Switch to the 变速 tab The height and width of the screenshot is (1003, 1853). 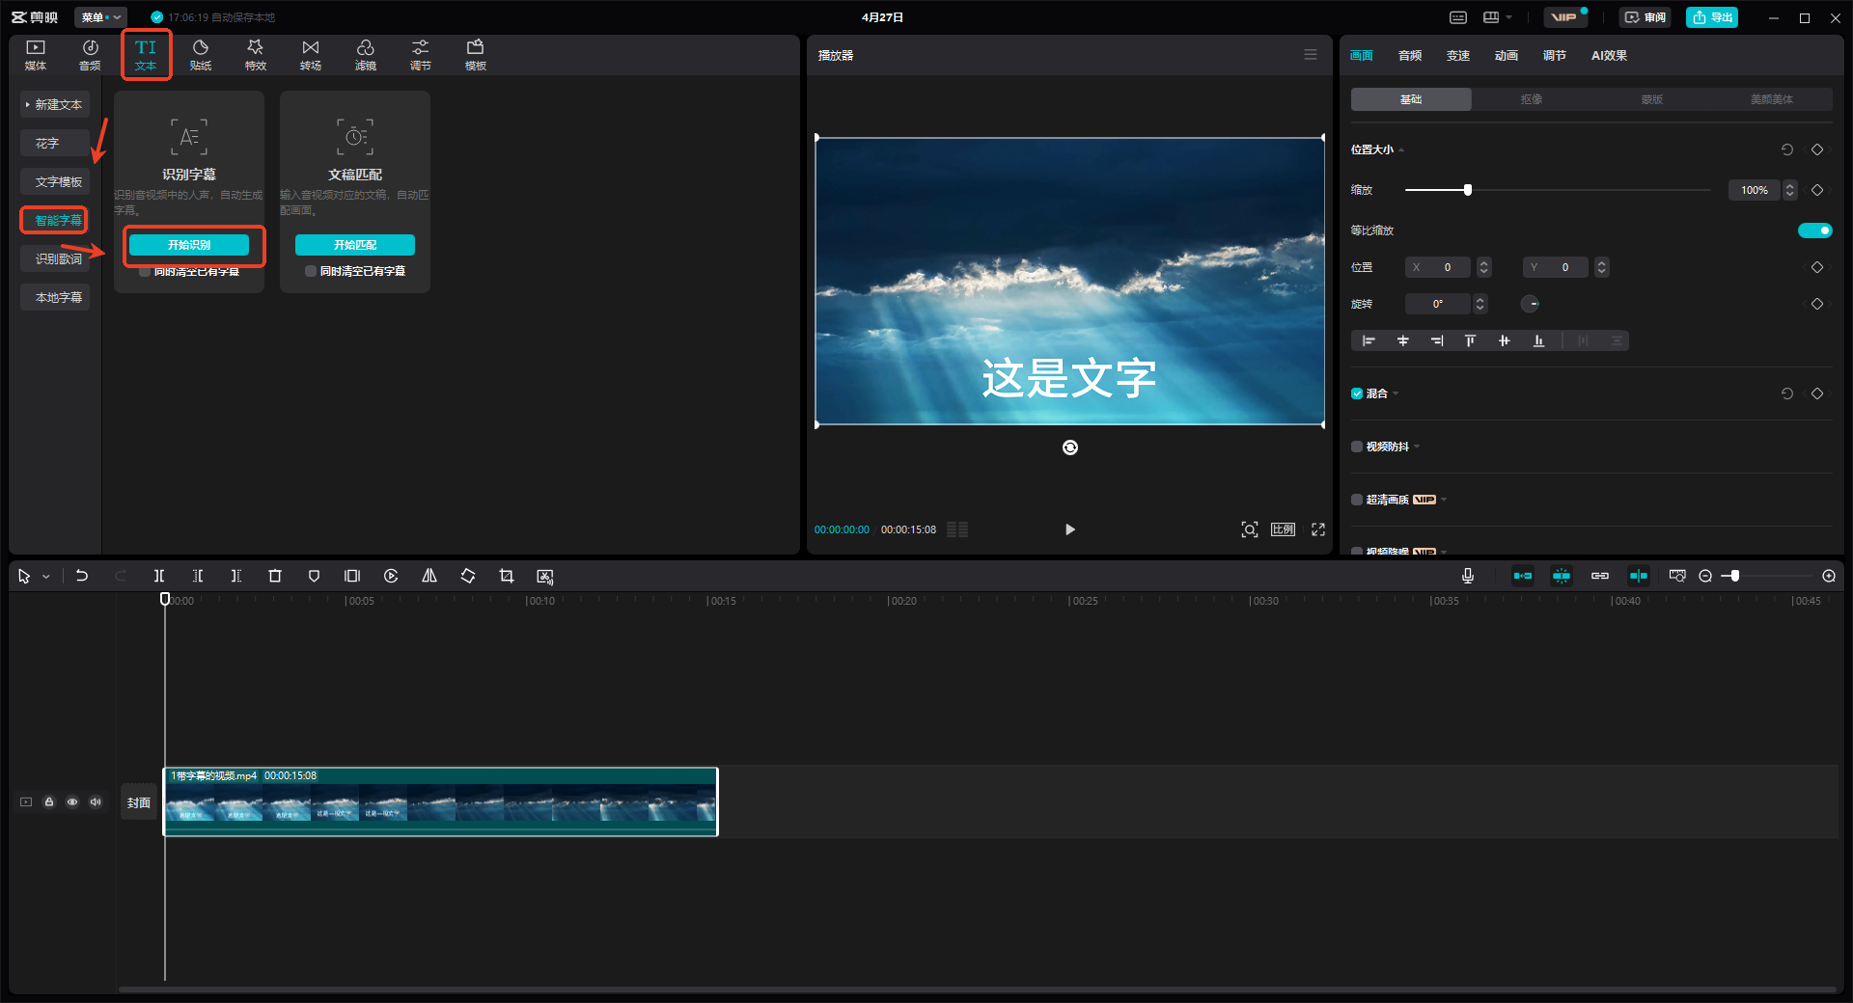point(1458,56)
